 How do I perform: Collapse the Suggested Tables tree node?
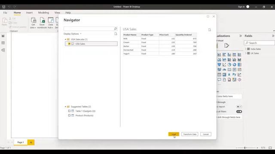point(65,107)
